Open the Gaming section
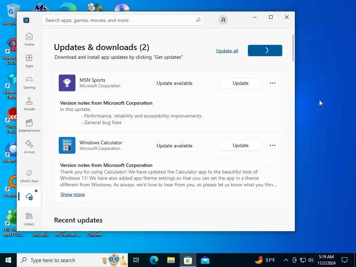This screenshot has width=356, height=267. pyautogui.click(x=29, y=82)
